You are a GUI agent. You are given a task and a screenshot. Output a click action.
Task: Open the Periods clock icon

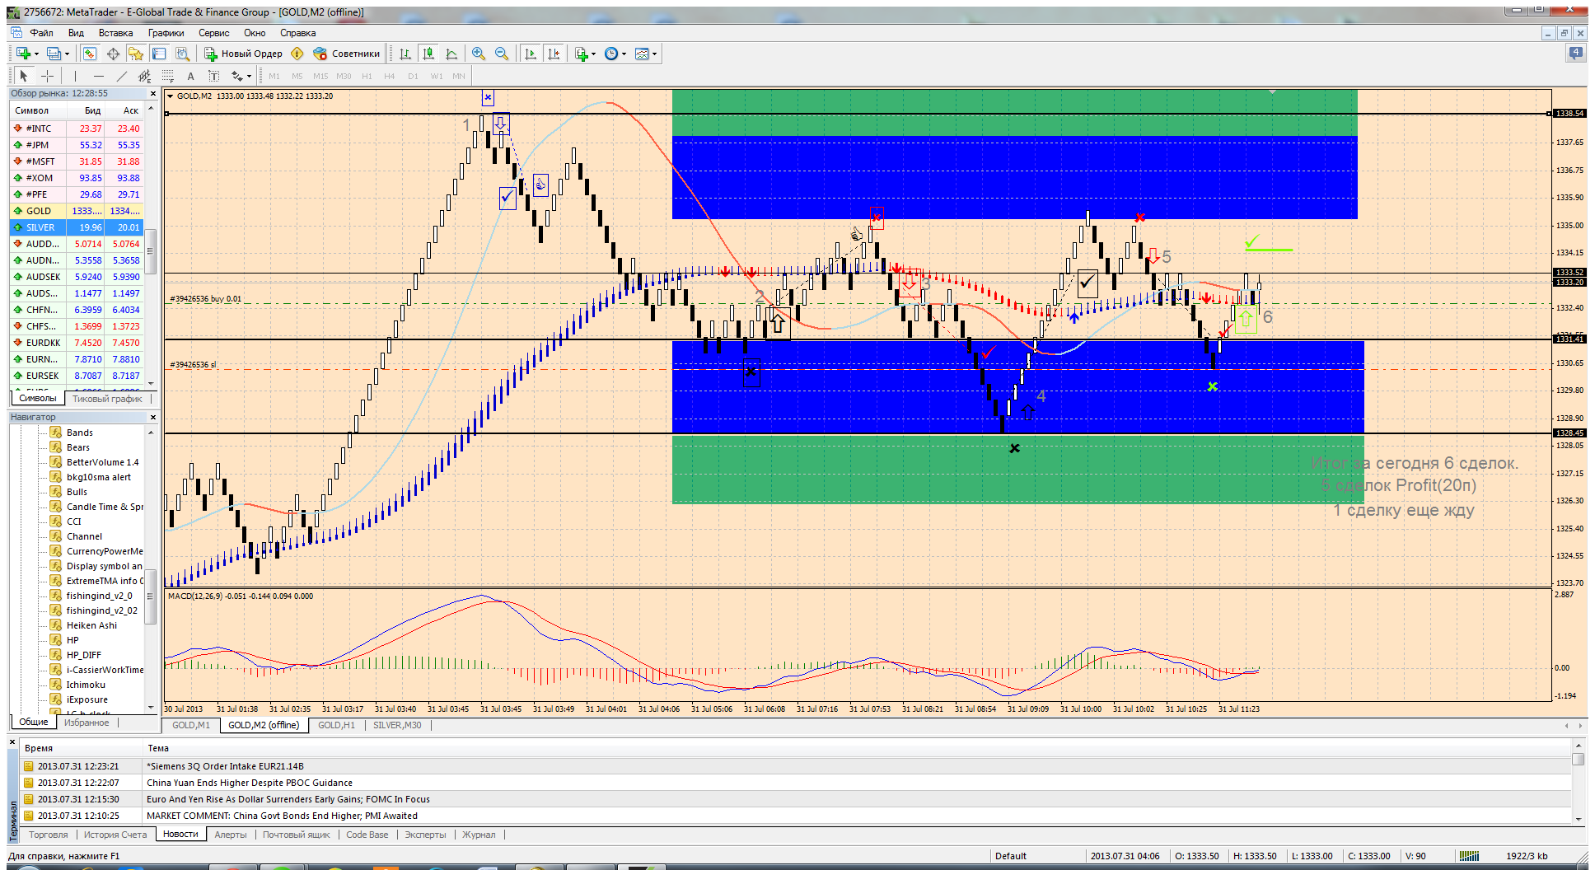pos(611,54)
